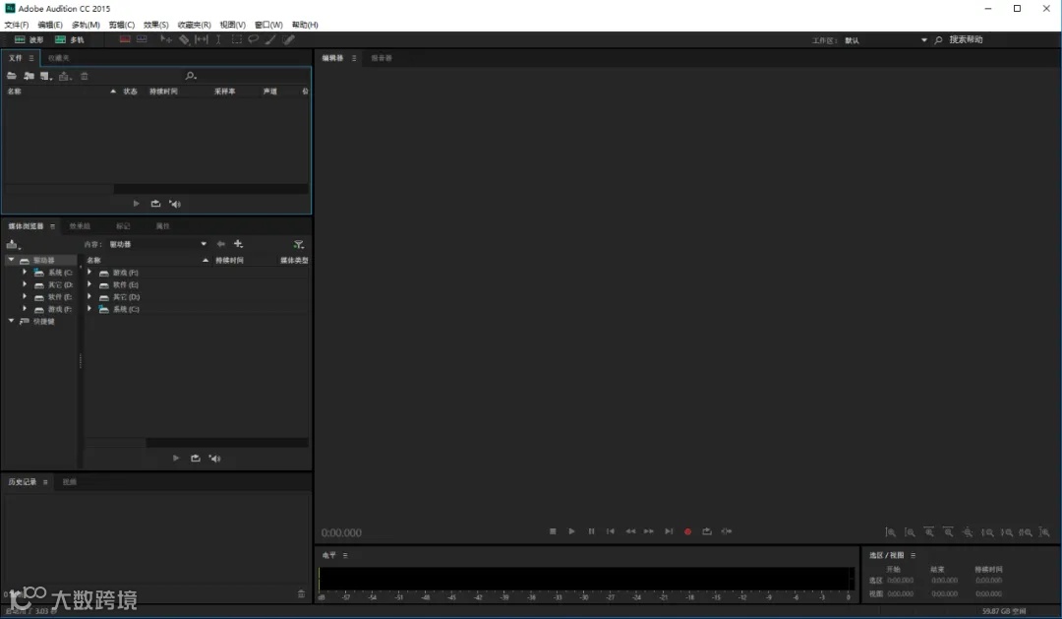
Task: Click the New file icon in Files panel
Action: (45, 76)
